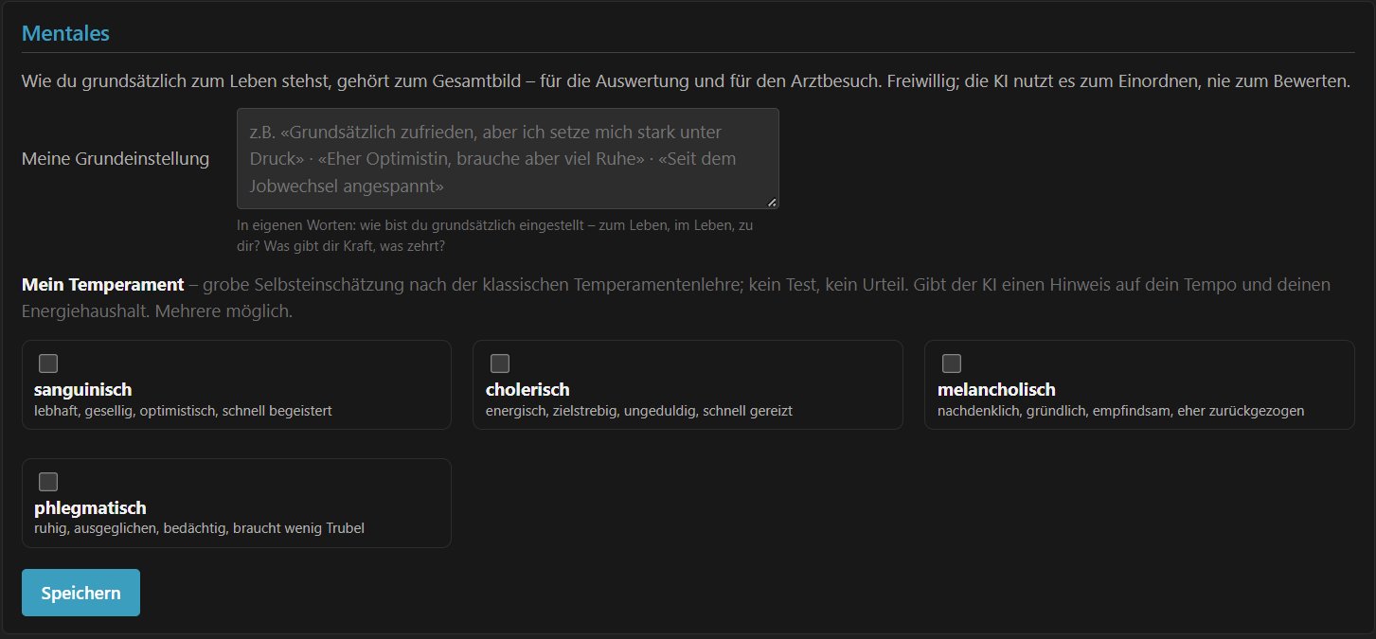Tick the melancholisch checkbox
Viewport: 1376px width, 639px height.
(x=952, y=364)
